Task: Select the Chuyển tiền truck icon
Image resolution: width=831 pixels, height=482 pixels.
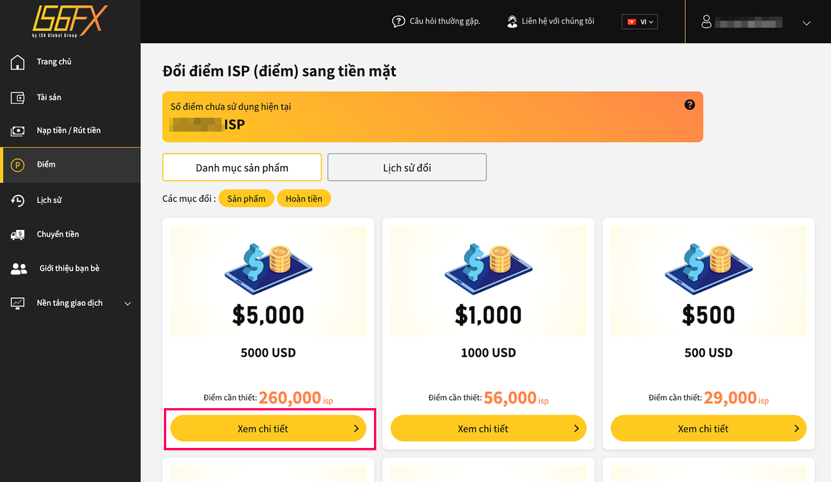Action: (x=18, y=234)
